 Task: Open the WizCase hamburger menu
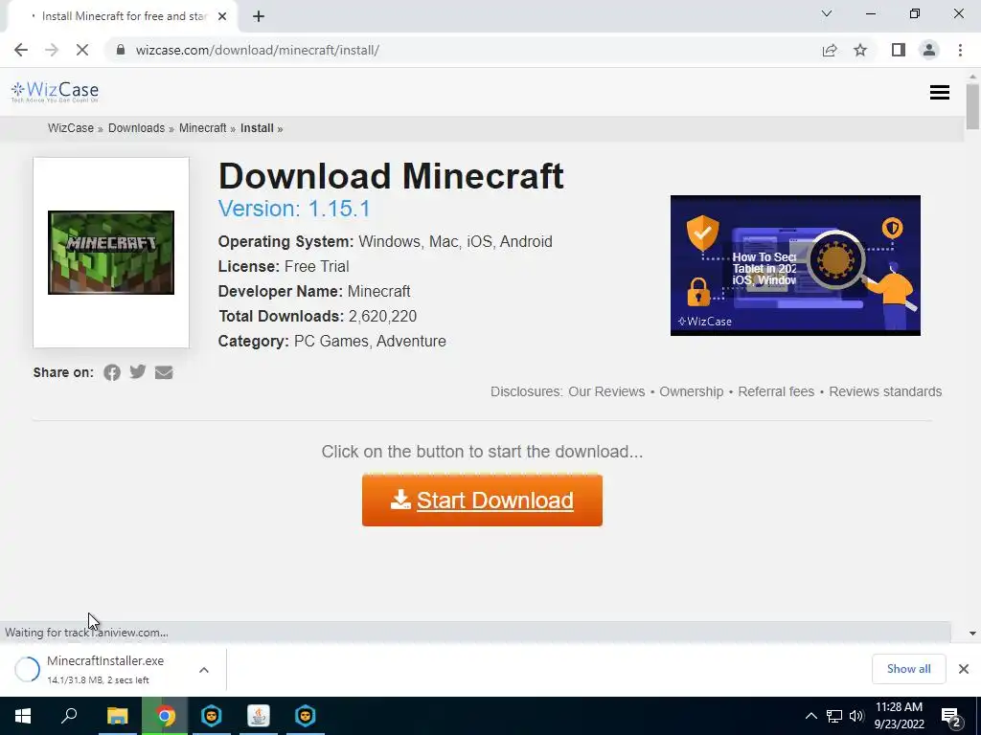(940, 93)
